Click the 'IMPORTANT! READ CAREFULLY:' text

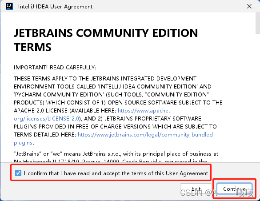55,68
